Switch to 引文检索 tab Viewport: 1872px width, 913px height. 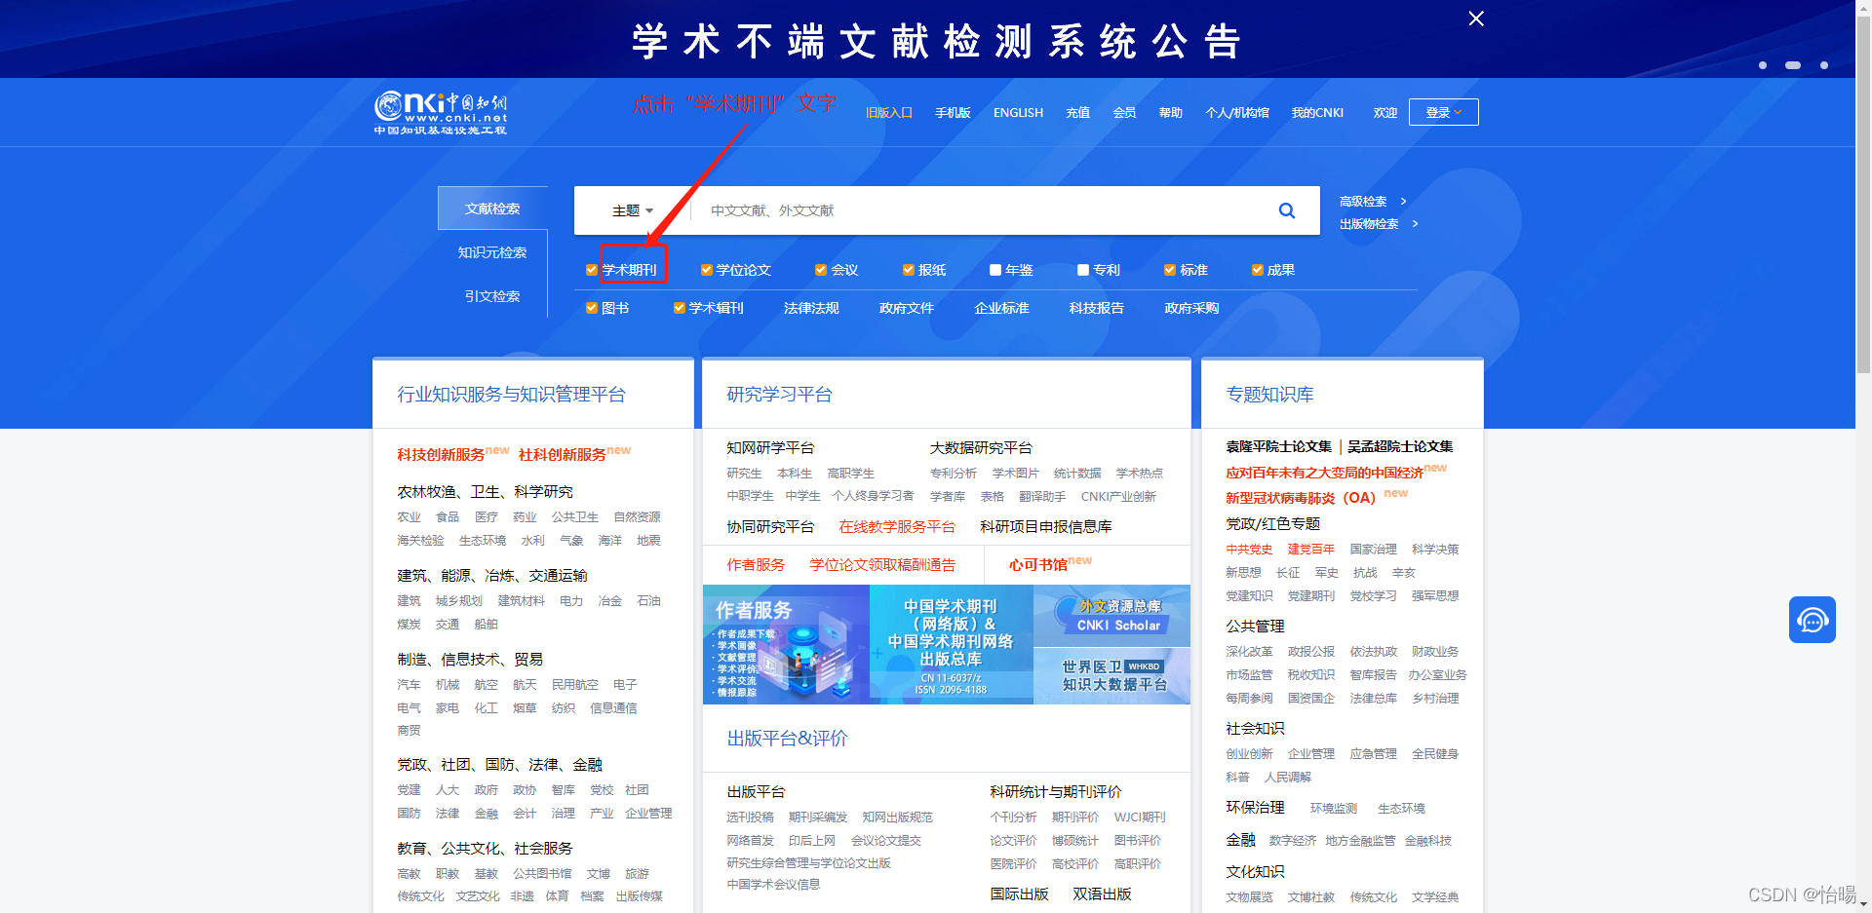(492, 296)
